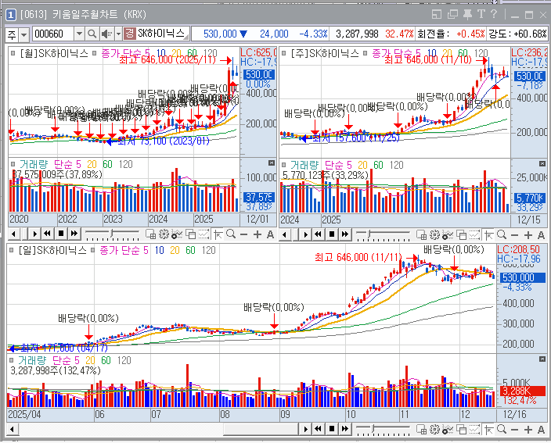Select zoom magnifier on daily chart toolbar
This screenshot has width=551, height=443.
click(502, 429)
